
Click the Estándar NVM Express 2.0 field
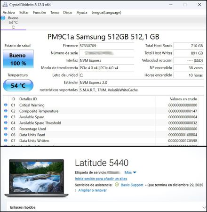tap(142, 82)
